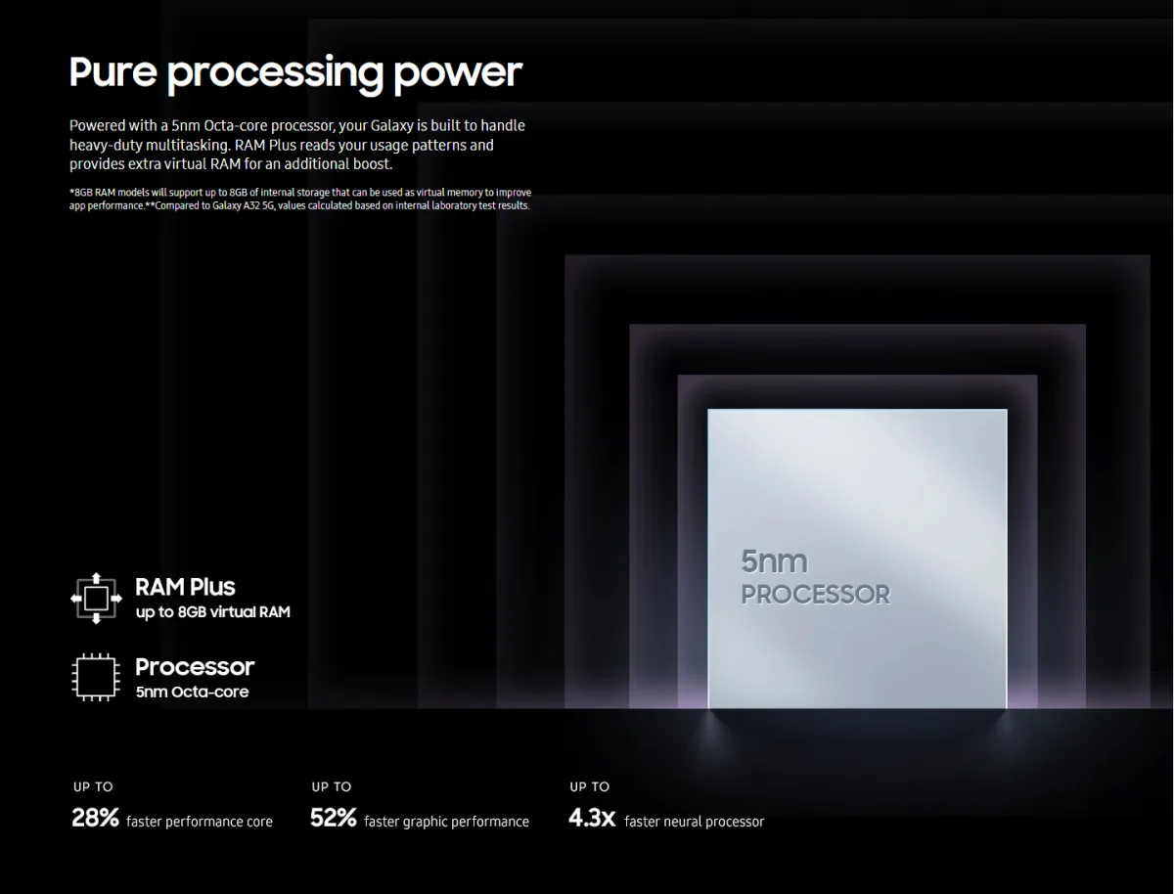Click the "4.3X" neural figure
The image size is (1174, 894).
(x=592, y=819)
